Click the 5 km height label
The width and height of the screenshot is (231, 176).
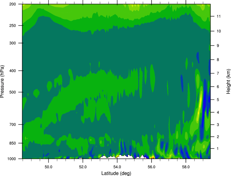(218, 100)
